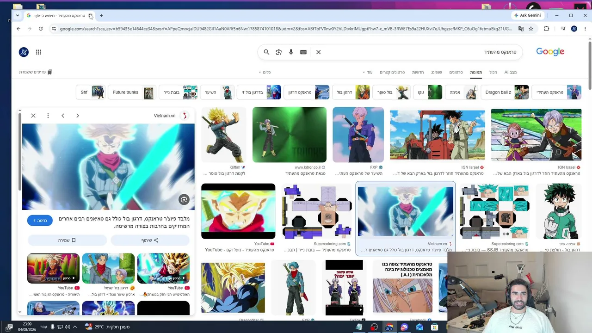The height and width of the screenshot is (333, 592).
Task: Open the Chrome three-dot menu
Action: (585, 29)
